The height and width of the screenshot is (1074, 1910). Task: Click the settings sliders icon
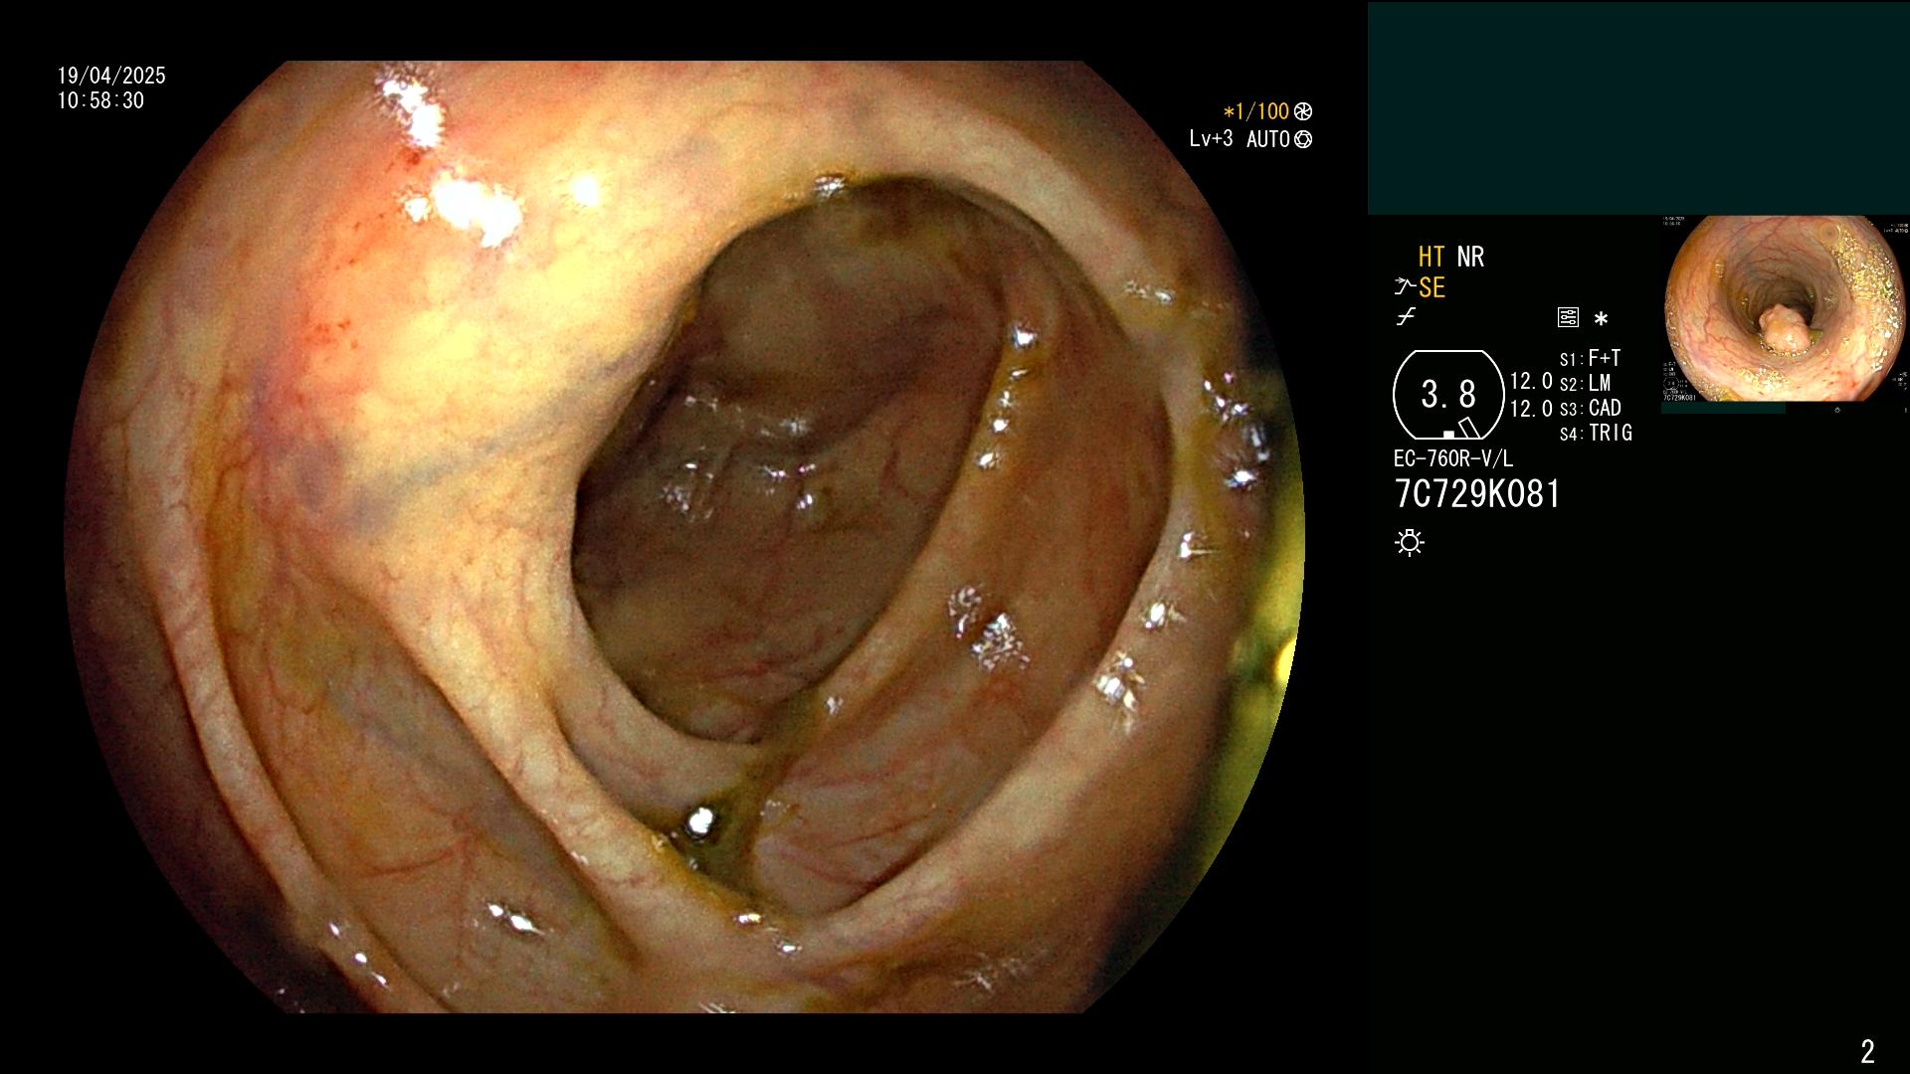pyautogui.click(x=1568, y=318)
